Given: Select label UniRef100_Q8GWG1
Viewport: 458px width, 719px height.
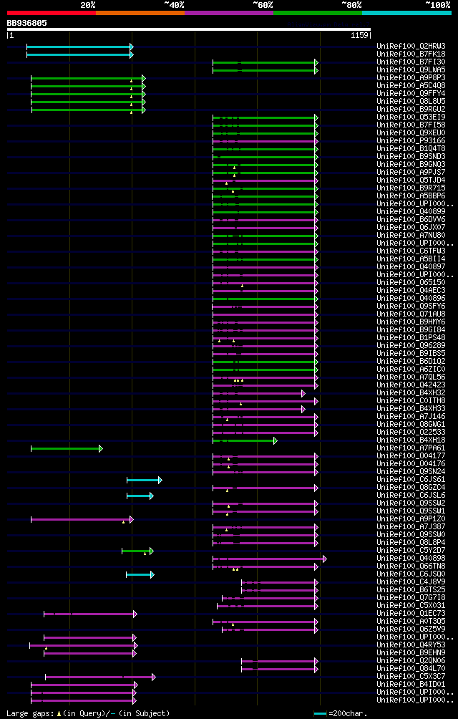Looking at the screenshot, I should click(x=411, y=424).
